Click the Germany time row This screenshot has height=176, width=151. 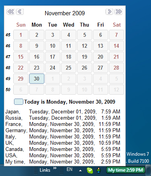(63, 130)
